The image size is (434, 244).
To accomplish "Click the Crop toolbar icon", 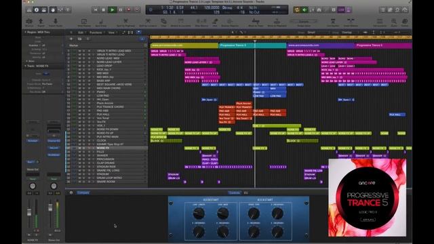I will click(x=163, y=22).
